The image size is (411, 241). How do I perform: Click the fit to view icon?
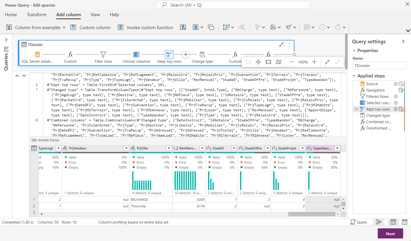click(268, 62)
